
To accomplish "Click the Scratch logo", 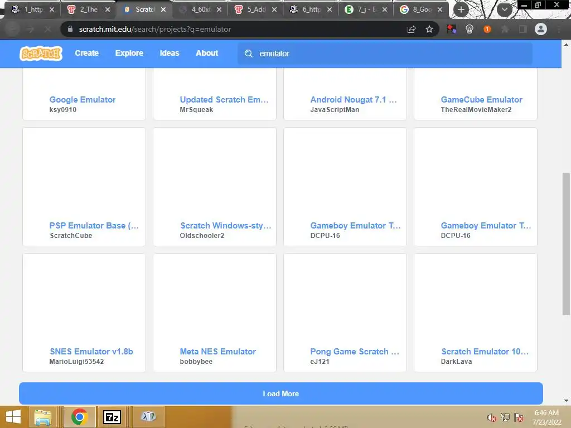I will [41, 53].
